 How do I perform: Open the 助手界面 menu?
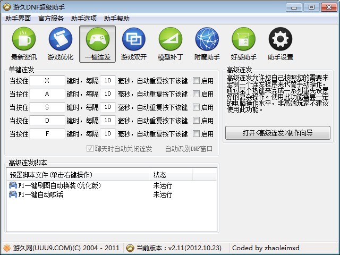pyautogui.click(x=18, y=19)
